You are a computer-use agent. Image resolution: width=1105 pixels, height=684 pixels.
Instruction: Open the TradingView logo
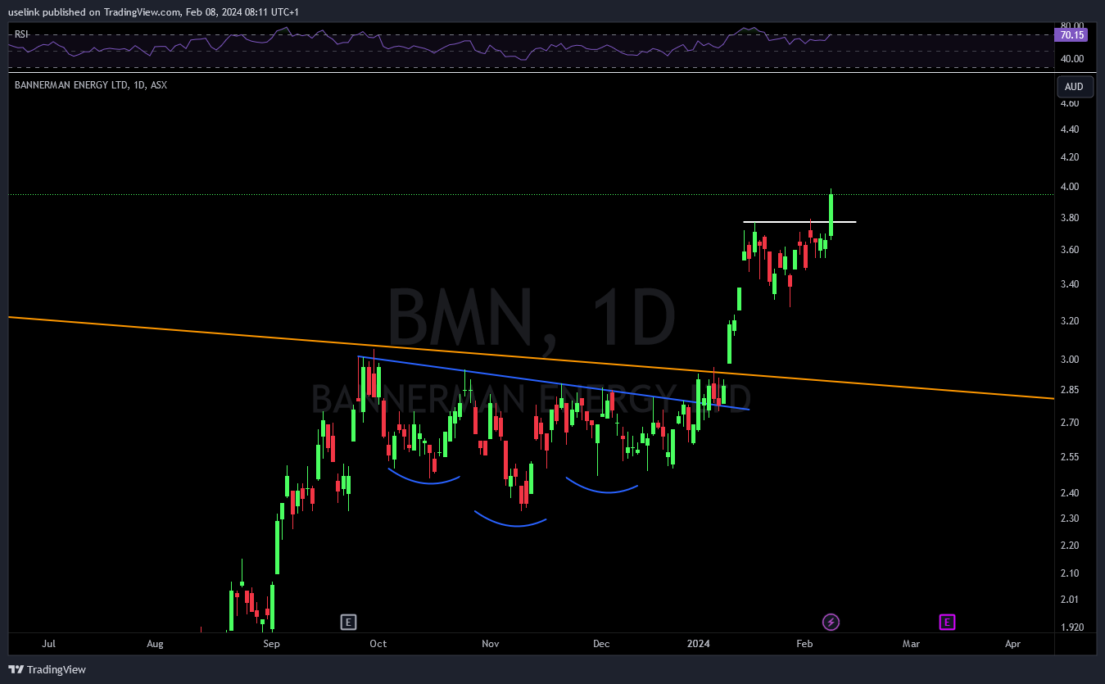[x=48, y=669]
